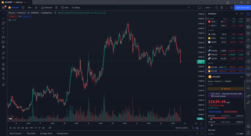Toggle the magnet mode
Screen dimensions: 251x136
[x=3, y=64]
